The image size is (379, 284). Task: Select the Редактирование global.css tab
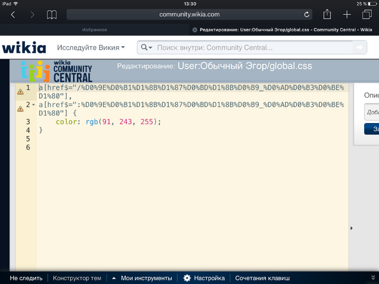284,30
